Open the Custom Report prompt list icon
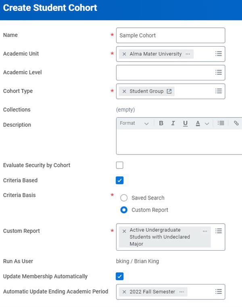The image size is (242, 307). pyautogui.click(x=219, y=231)
